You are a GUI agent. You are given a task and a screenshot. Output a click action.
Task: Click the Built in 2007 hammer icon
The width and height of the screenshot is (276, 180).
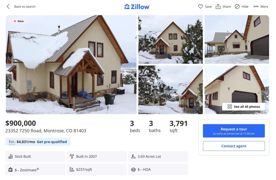72,156
